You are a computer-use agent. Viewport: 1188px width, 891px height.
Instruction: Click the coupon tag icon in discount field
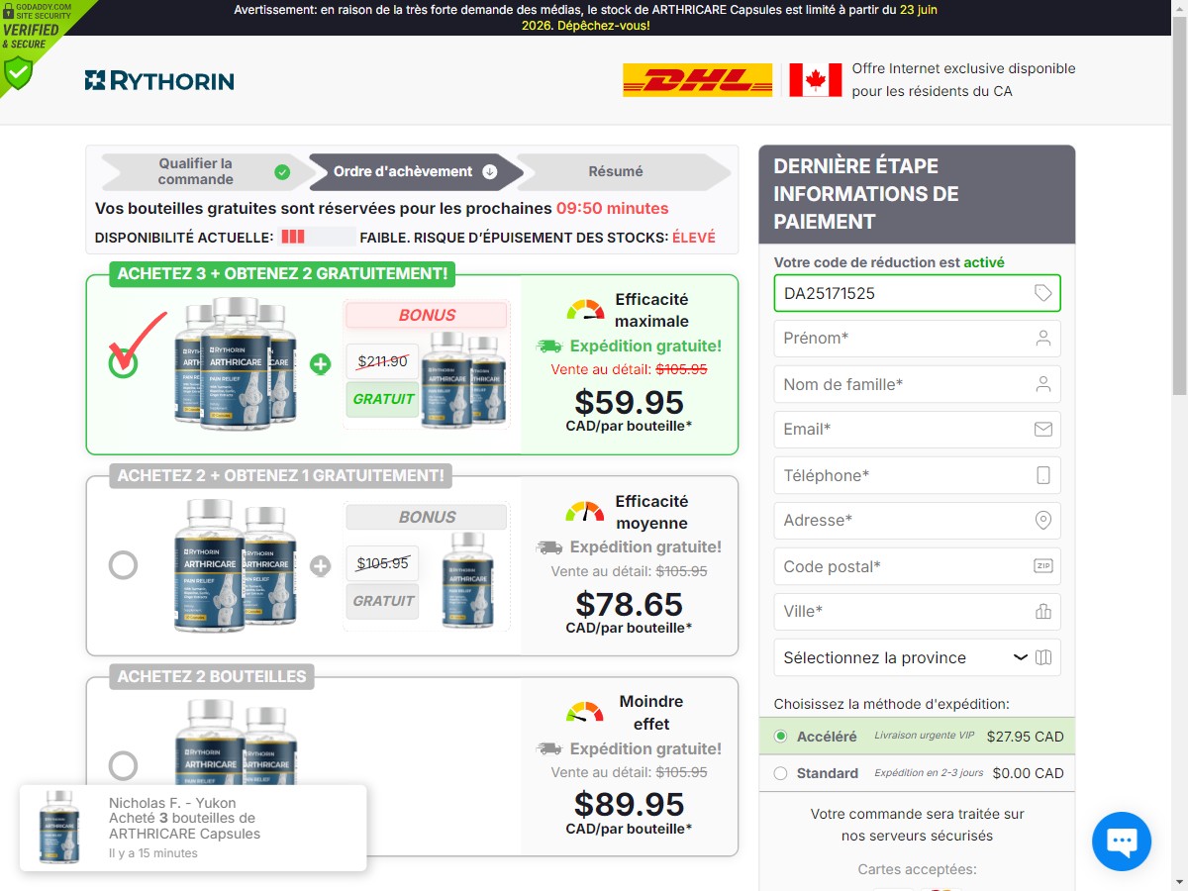point(1042,293)
